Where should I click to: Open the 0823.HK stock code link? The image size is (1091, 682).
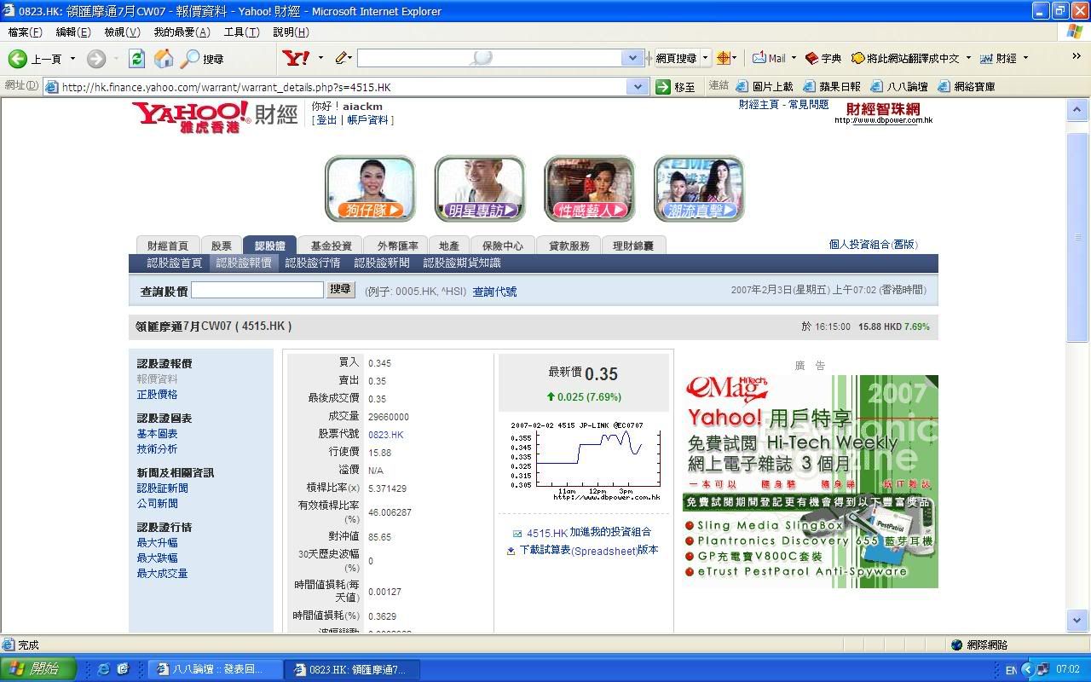pyautogui.click(x=386, y=435)
